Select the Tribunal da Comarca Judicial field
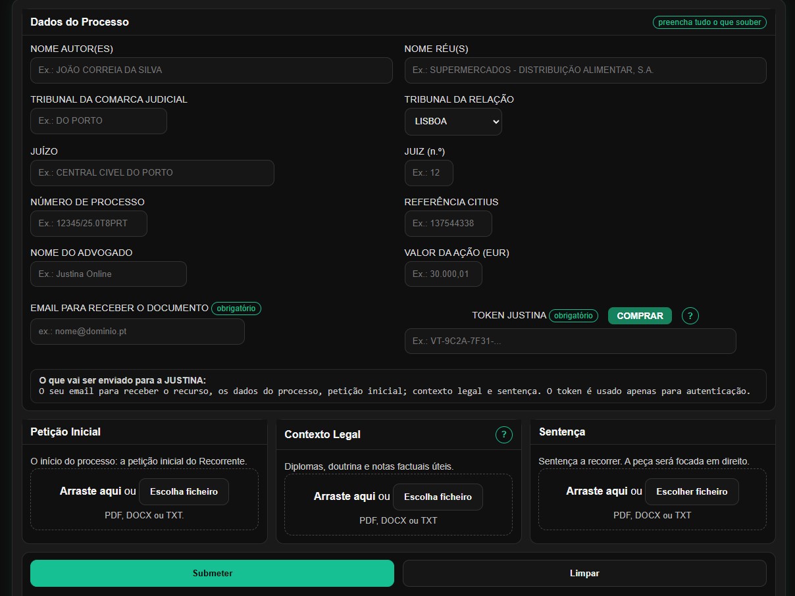This screenshot has height=596, width=795. 98,120
